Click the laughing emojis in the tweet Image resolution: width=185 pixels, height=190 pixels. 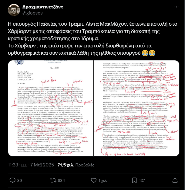click(149, 53)
